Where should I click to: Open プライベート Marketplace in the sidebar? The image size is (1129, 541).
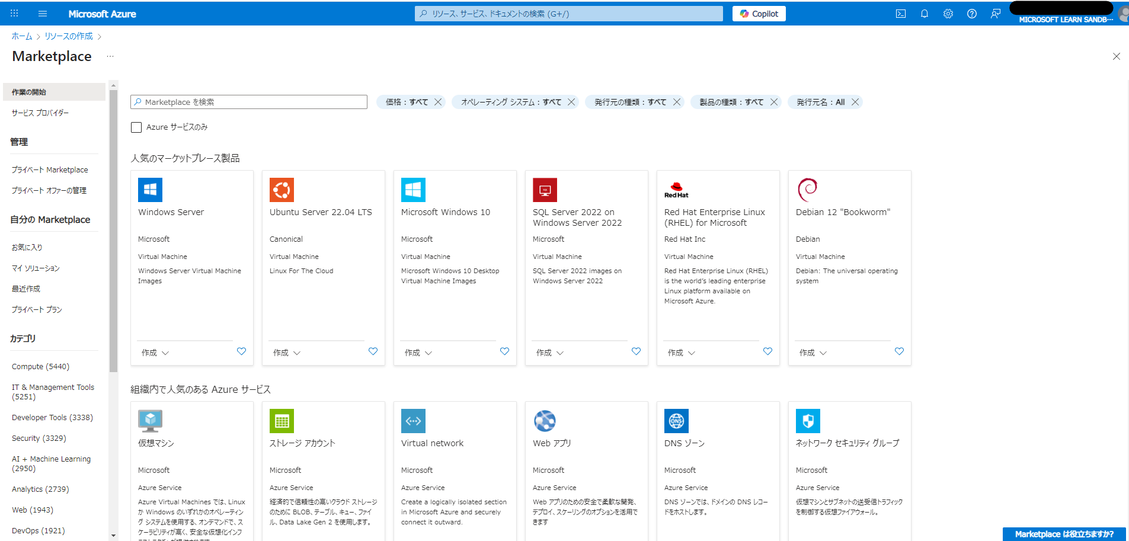tap(50, 169)
